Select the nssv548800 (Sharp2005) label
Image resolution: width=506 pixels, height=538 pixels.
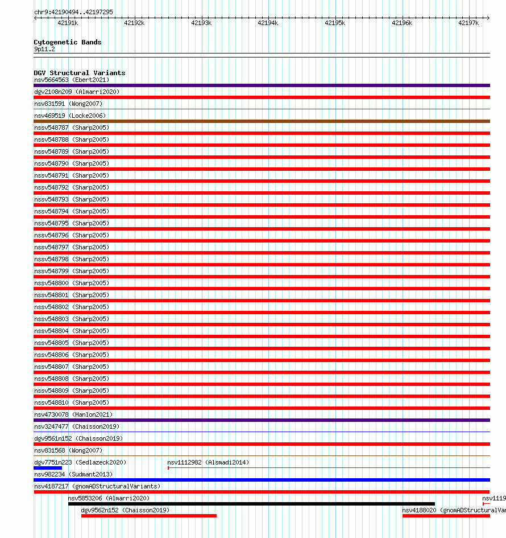(x=72, y=283)
